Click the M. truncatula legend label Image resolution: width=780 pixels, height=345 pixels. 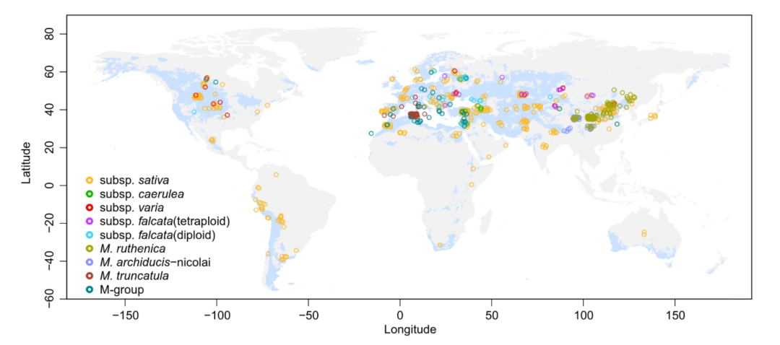coord(134,276)
